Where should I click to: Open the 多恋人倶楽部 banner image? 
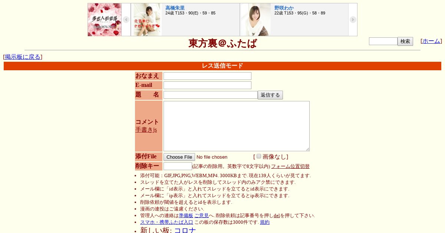tap(105, 20)
